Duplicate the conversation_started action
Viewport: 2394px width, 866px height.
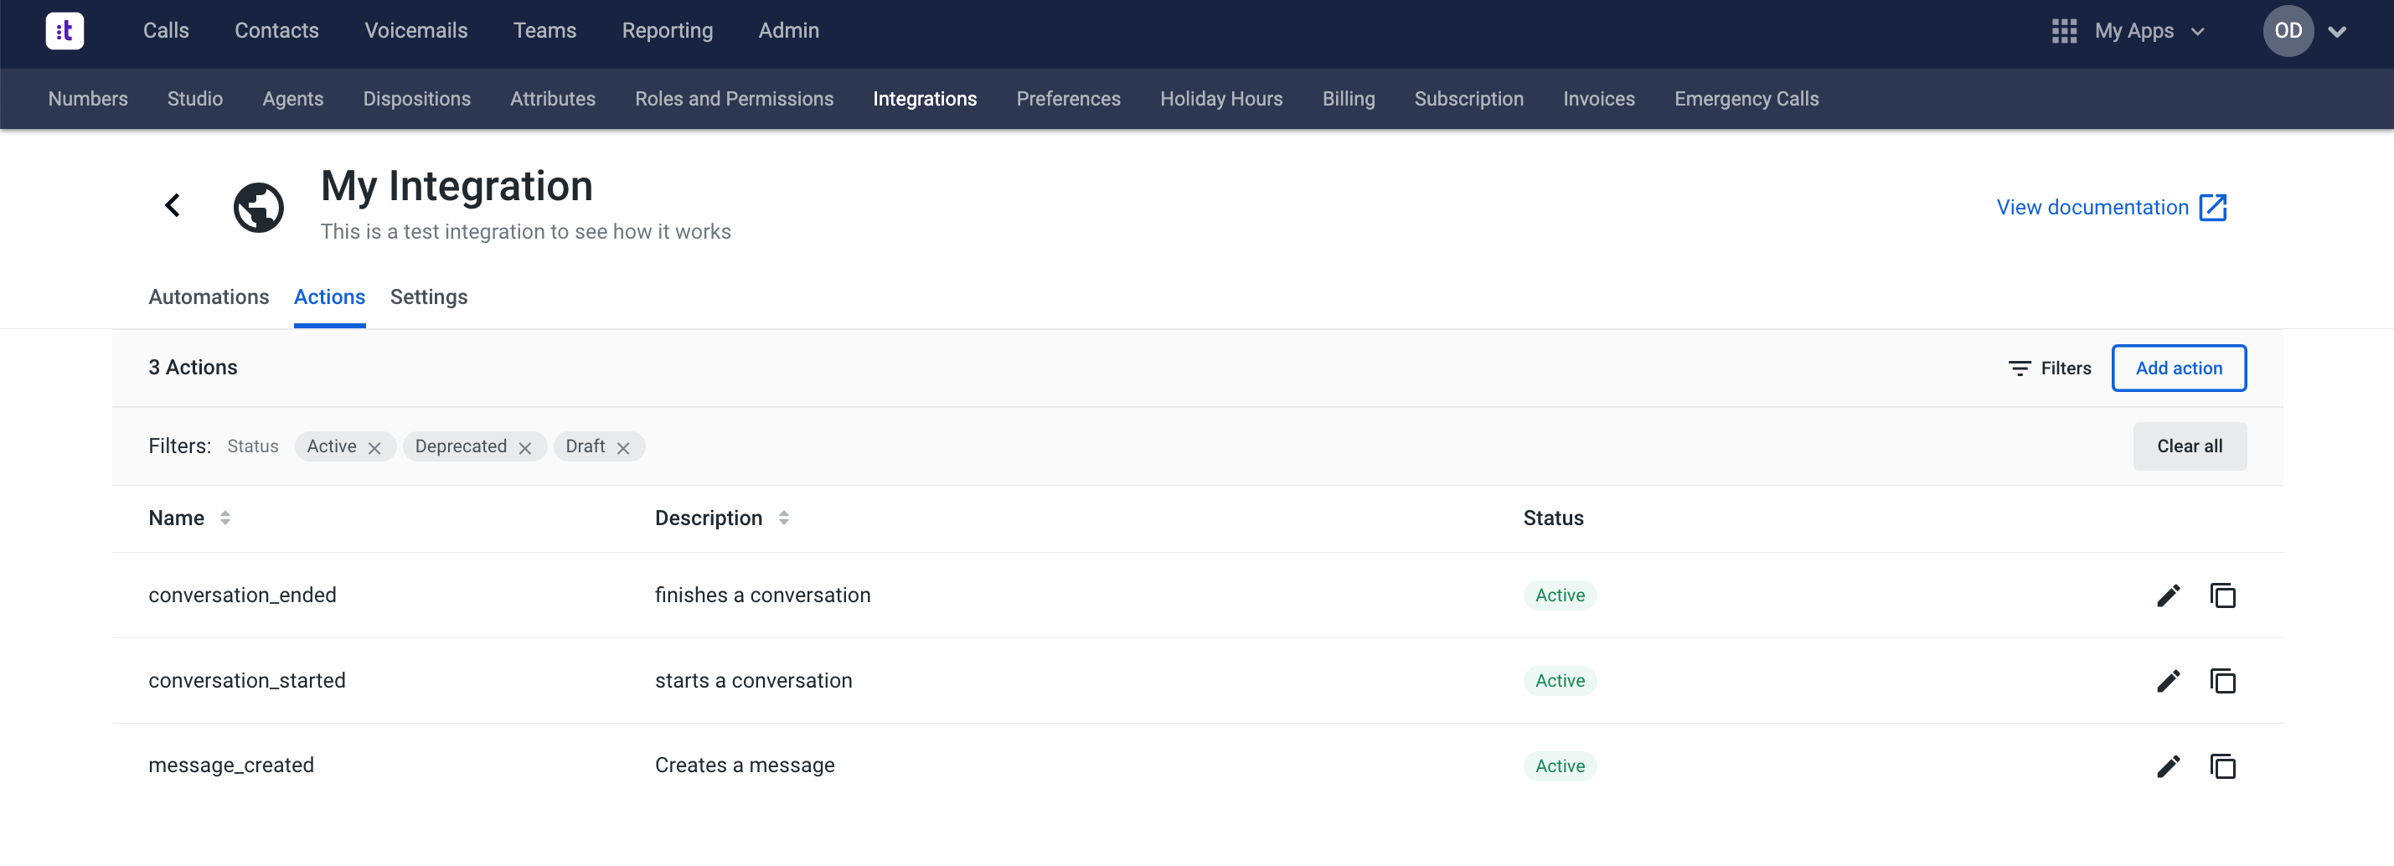tap(2222, 681)
